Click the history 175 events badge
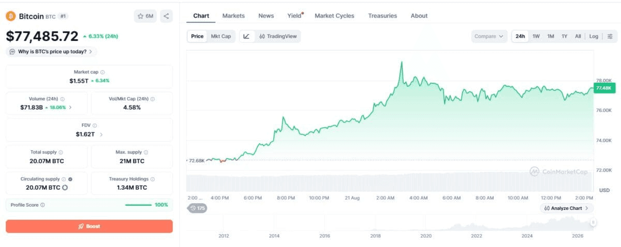The width and height of the screenshot is (621, 247). [x=197, y=208]
